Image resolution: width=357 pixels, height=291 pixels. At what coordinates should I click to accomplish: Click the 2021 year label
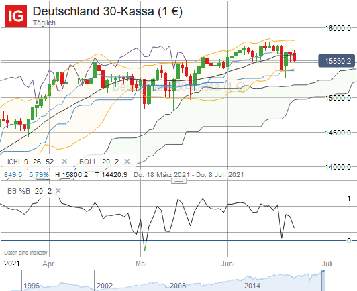point(12,264)
